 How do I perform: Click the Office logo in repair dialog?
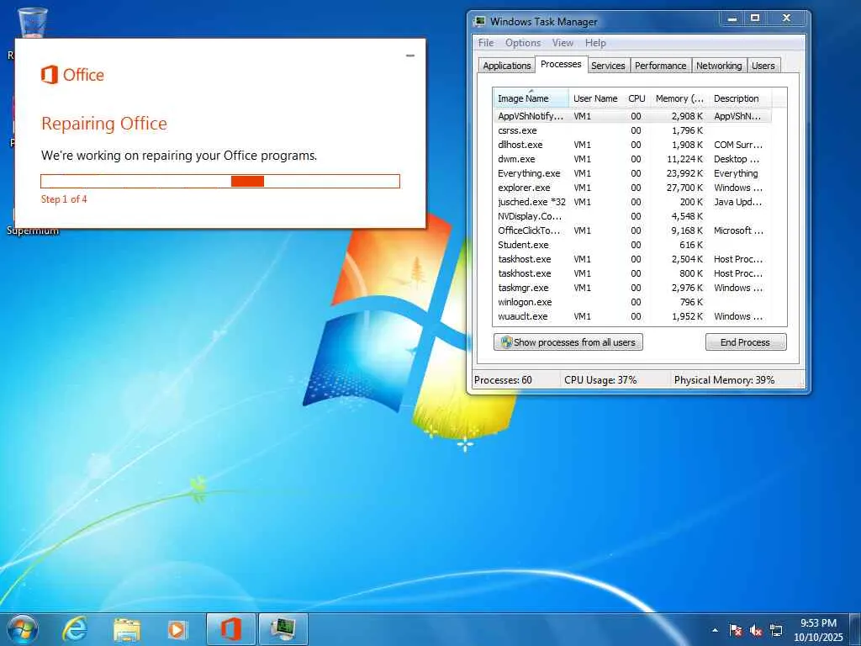[x=72, y=75]
